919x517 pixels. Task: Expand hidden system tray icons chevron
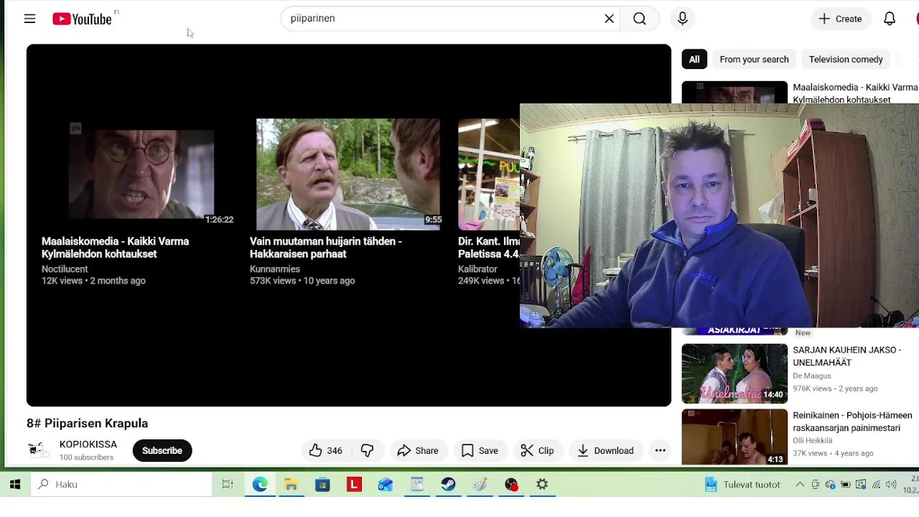(x=800, y=485)
